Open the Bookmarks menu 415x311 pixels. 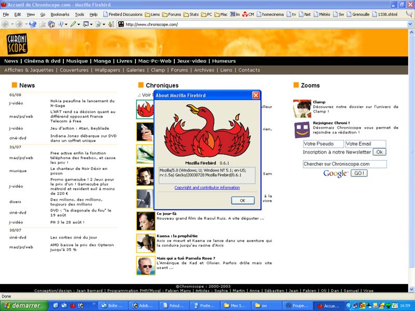click(x=60, y=15)
